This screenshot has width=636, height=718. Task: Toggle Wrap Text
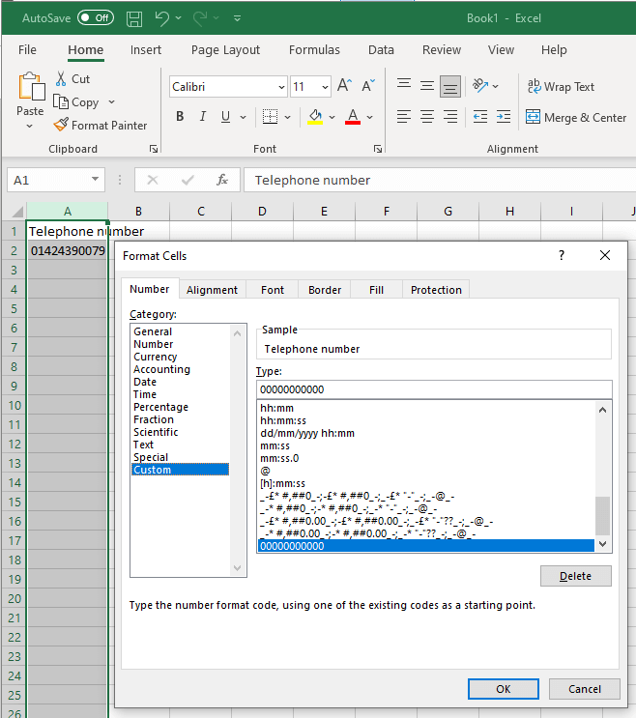pyautogui.click(x=561, y=87)
